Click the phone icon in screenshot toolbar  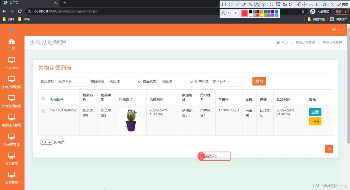coord(318,4)
